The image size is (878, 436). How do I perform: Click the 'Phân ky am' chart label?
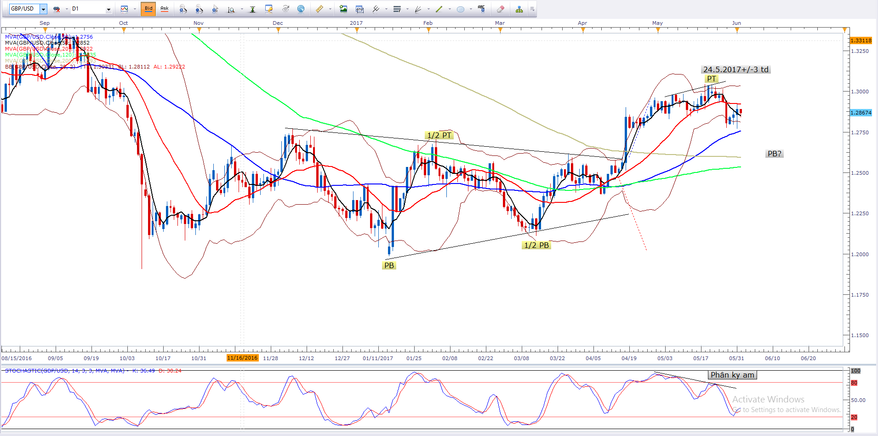coord(732,375)
